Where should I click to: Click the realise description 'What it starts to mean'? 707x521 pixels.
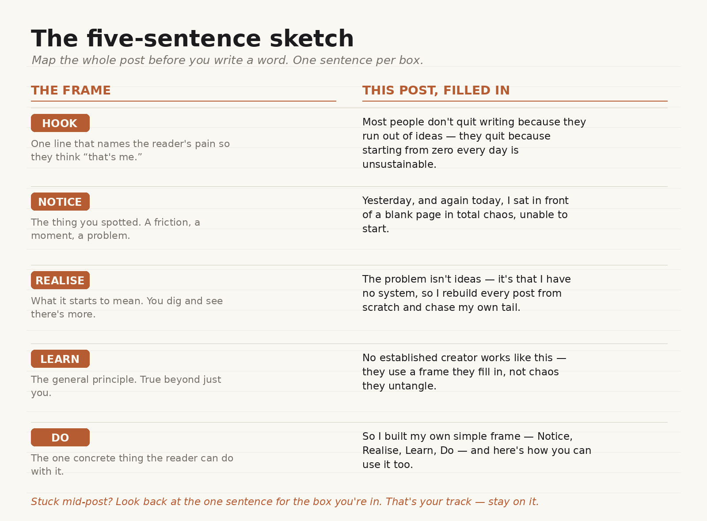coord(127,308)
